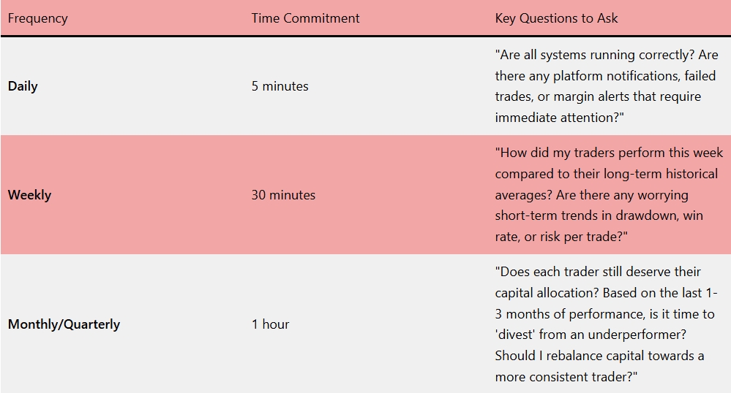731x393 pixels.
Task: Click the bold Daily row label
Action: click(23, 86)
